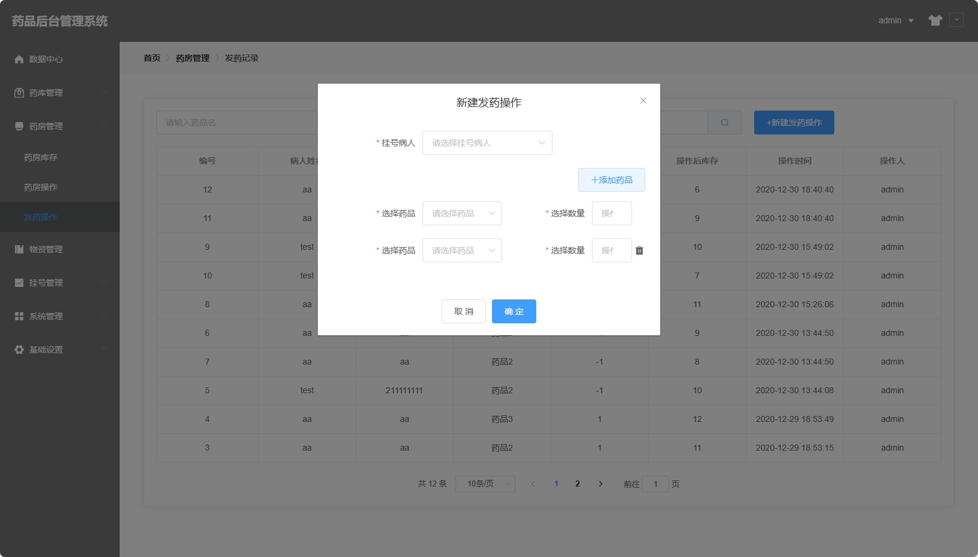Click the 操作人 column header

892,161
